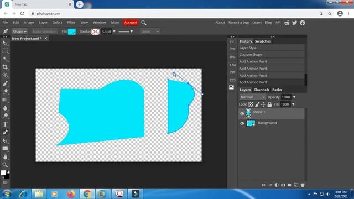Select the Type tool
354x199 pixels.
pyautogui.click(x=5, y=124)
